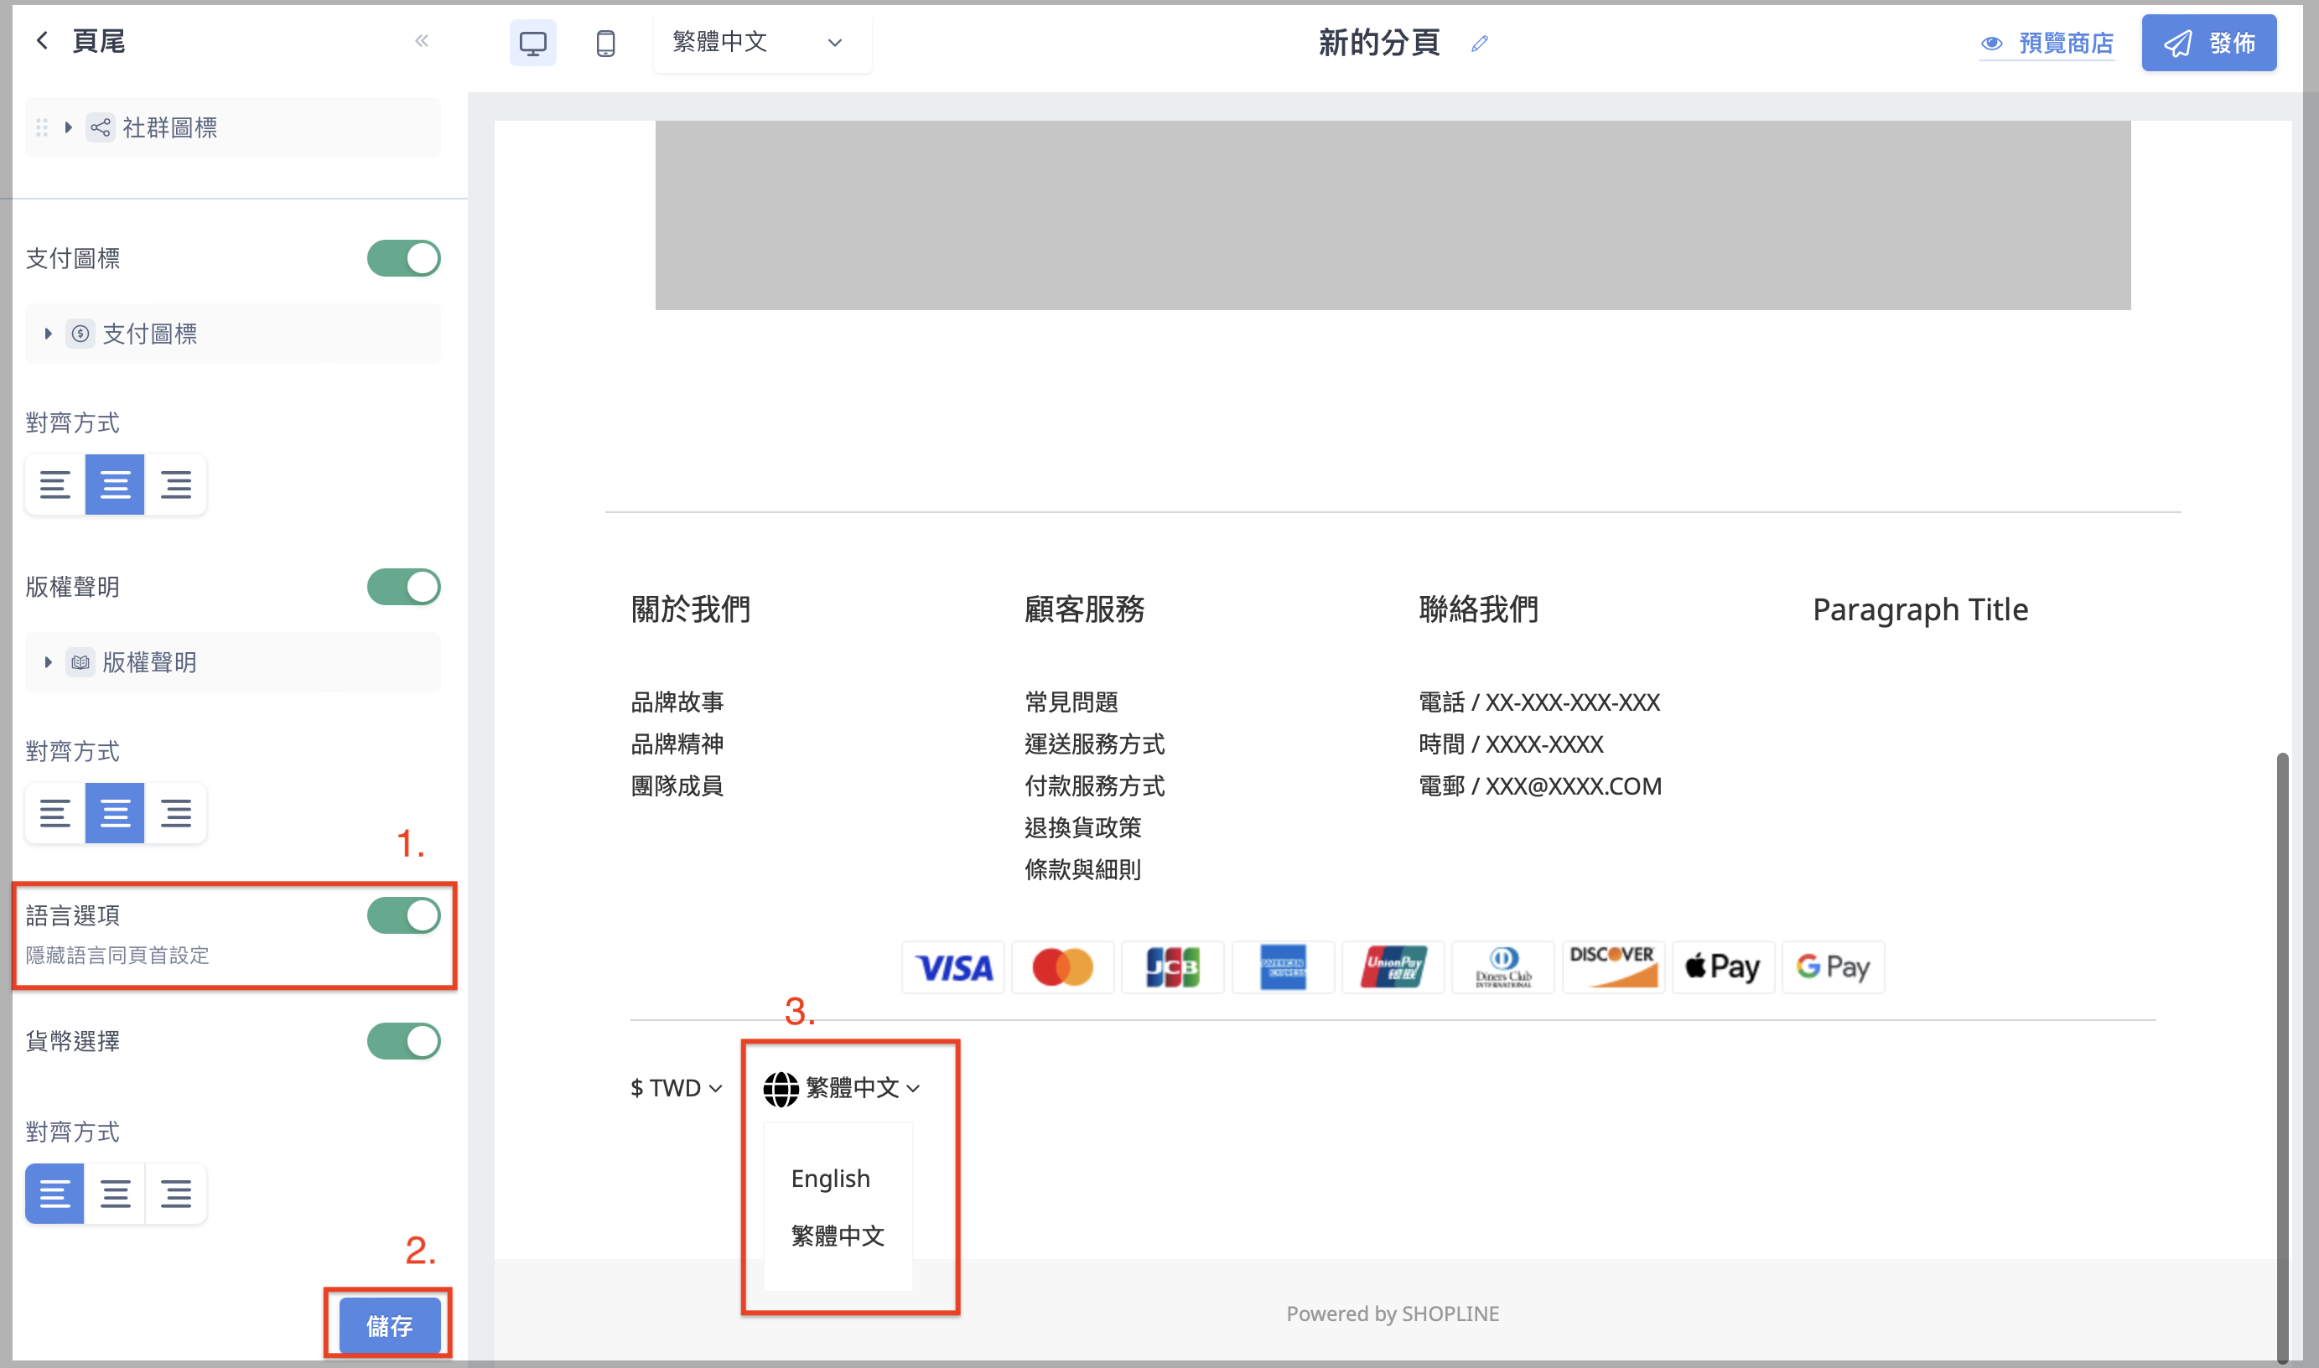Edit page title with pencil icon

(x=1479, y=43)
